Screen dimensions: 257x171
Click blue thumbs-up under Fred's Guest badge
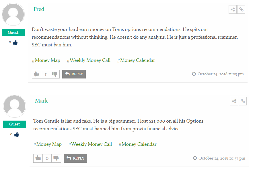pos(15,43)
